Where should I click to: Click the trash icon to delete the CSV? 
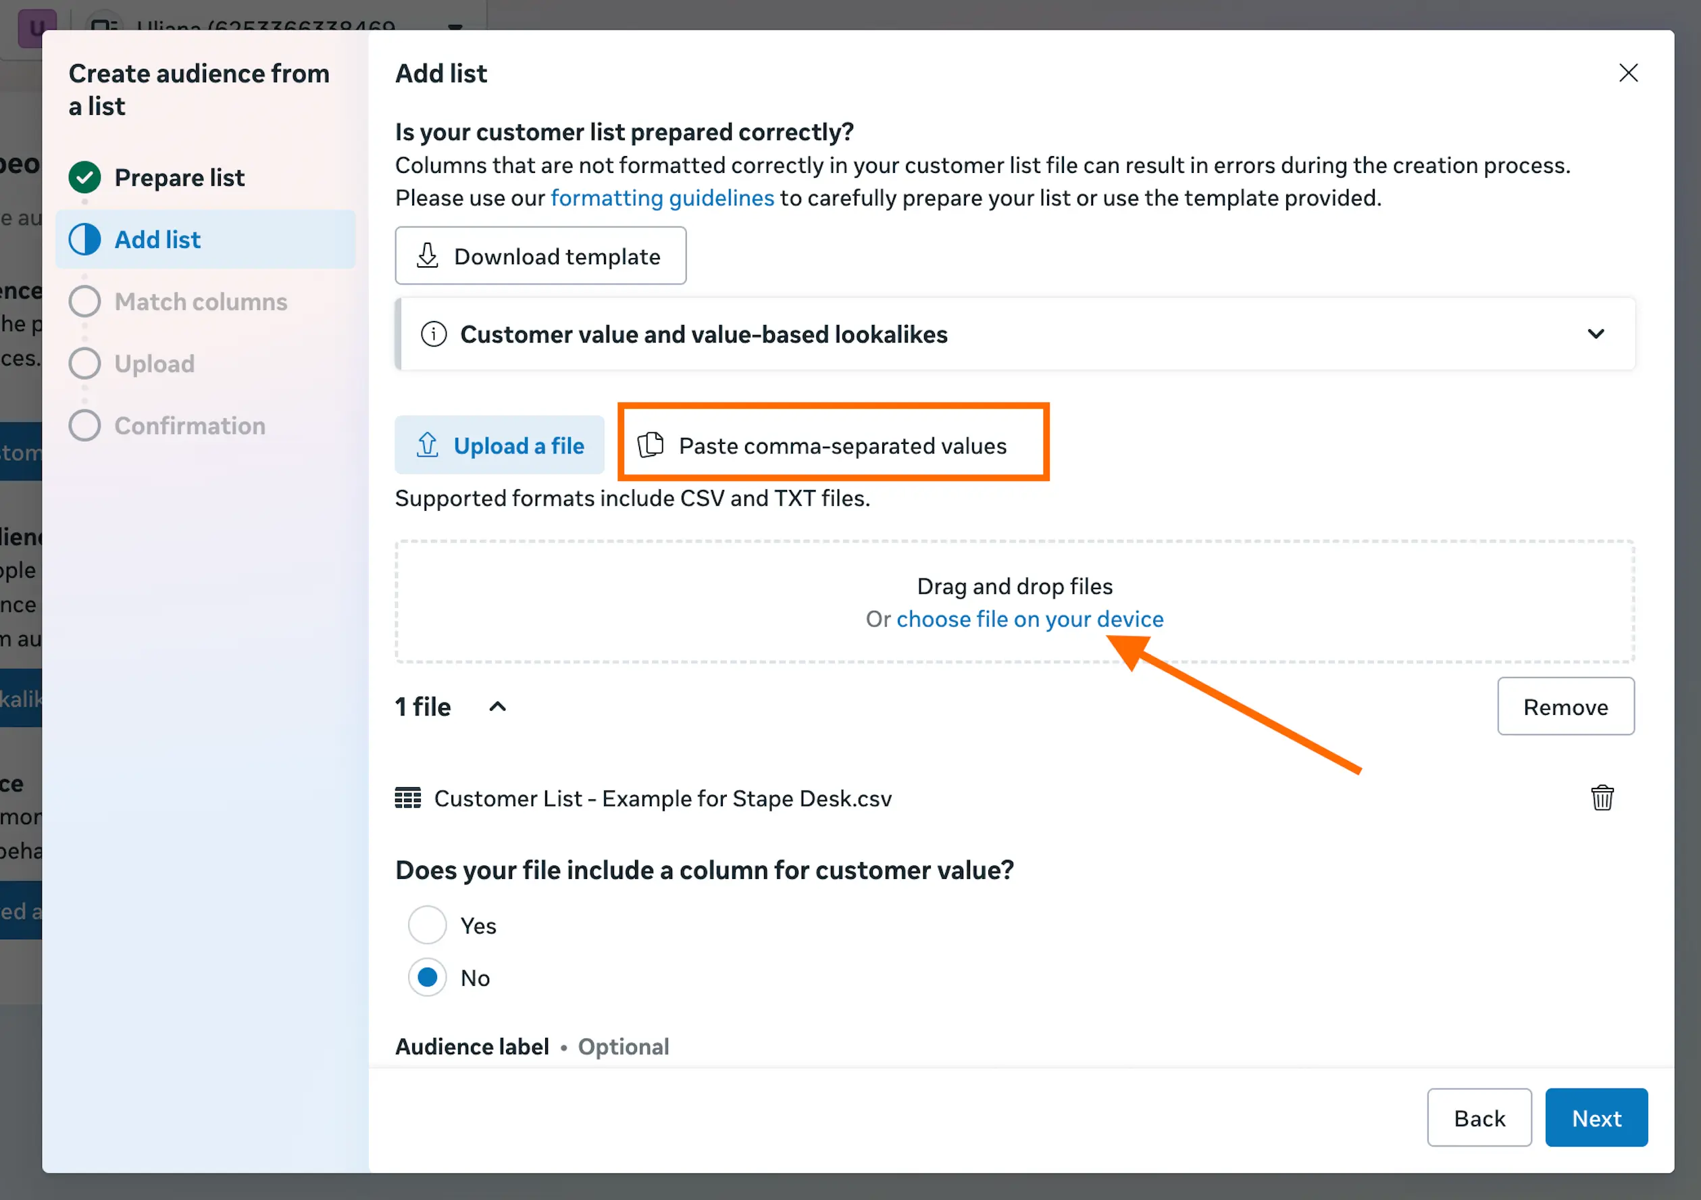point(1602,797)
